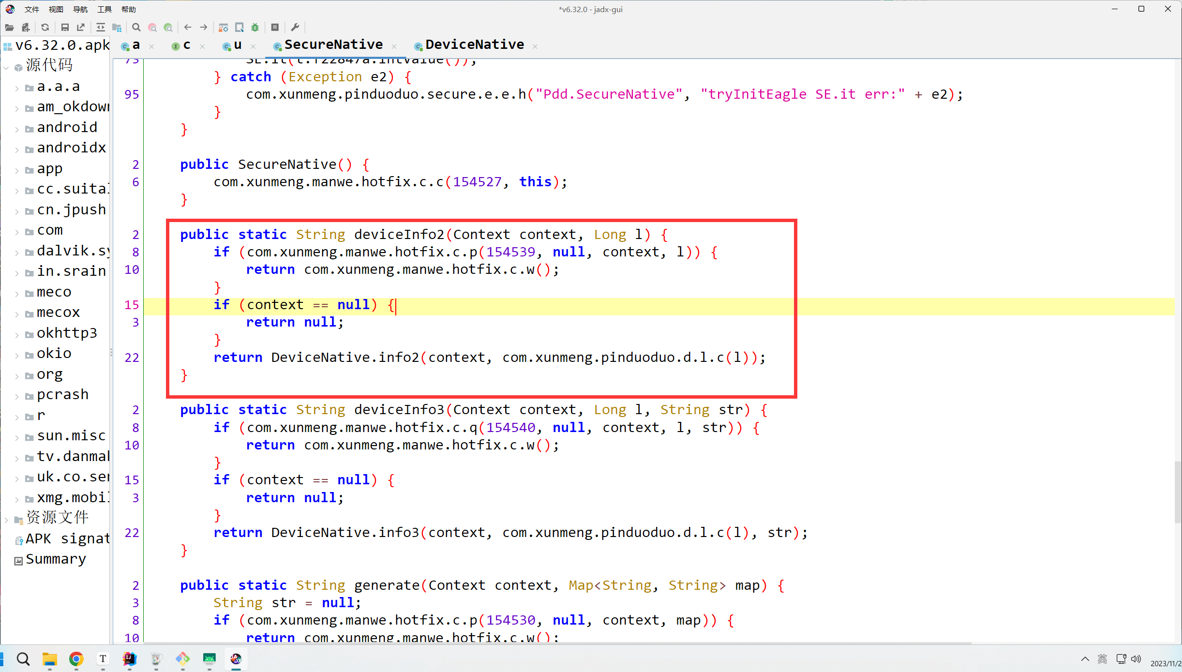Expand the com package
1182x672 pixels.
17,232
